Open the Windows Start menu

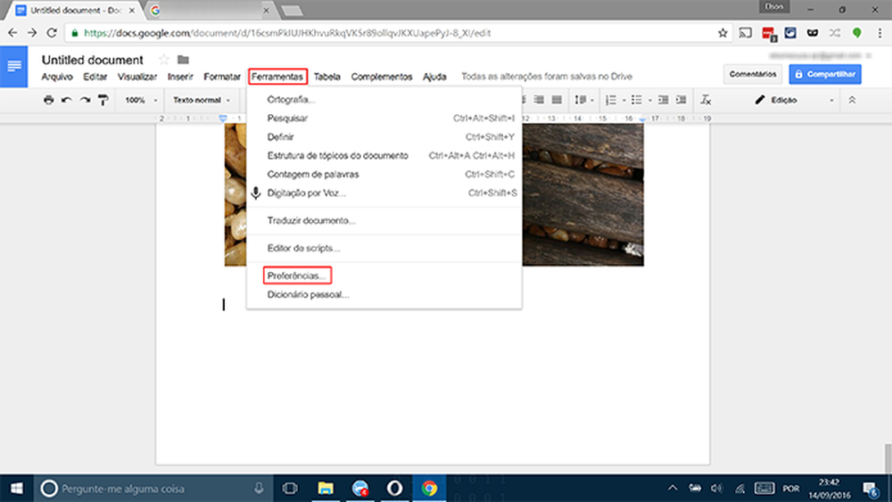click(16, 489)
